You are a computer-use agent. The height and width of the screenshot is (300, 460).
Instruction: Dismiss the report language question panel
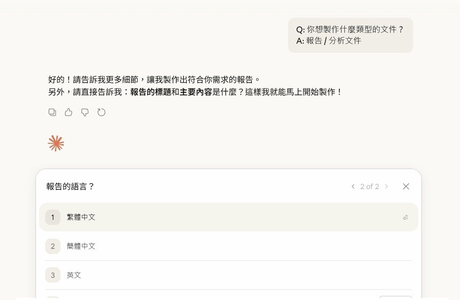click(x=406, y=186)
